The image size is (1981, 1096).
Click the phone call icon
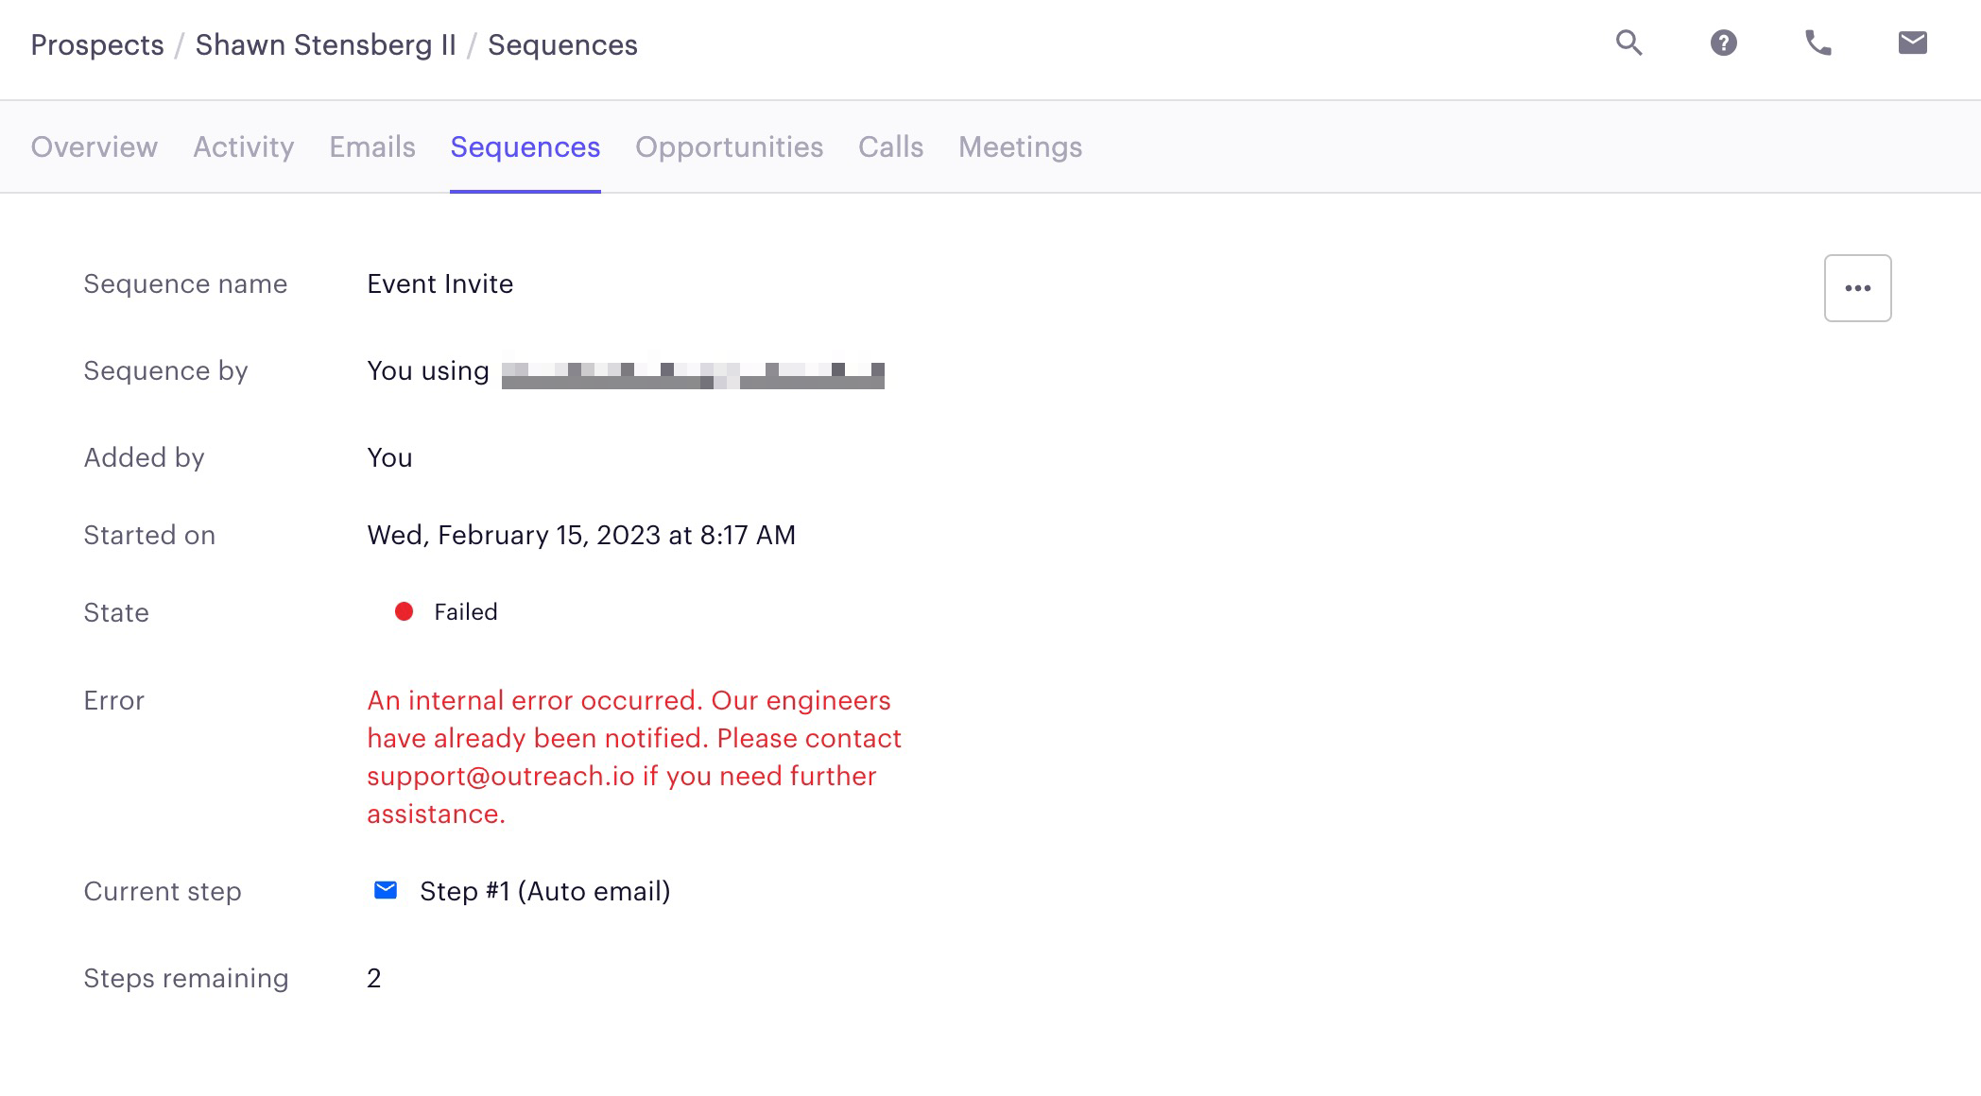click(1817, 43)
